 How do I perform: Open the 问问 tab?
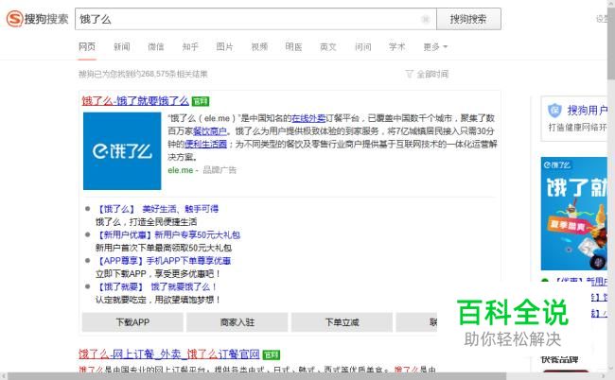click(362, 47)
